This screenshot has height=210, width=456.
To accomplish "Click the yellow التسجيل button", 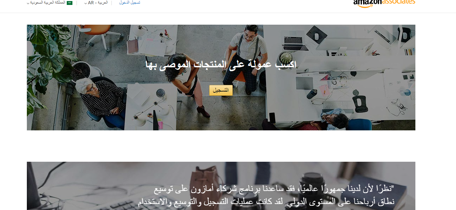I will (221, 90).
